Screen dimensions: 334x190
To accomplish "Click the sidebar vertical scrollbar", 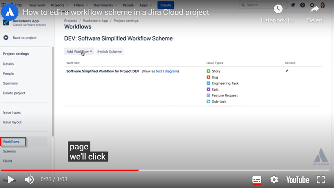I will (53, 92).
